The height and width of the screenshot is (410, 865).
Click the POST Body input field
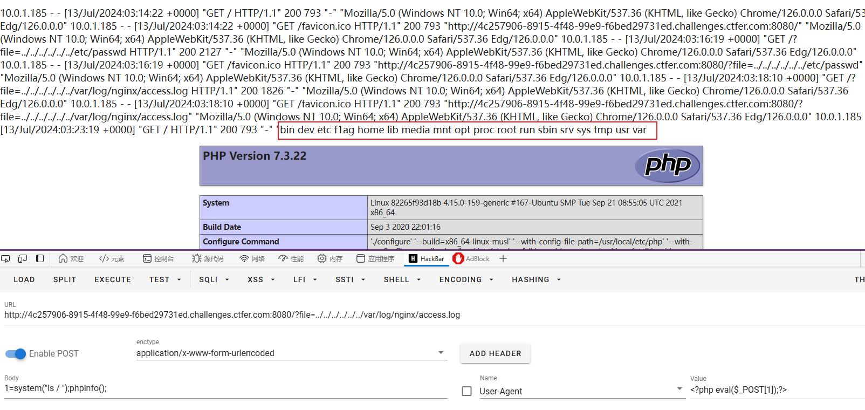point(226,388)
